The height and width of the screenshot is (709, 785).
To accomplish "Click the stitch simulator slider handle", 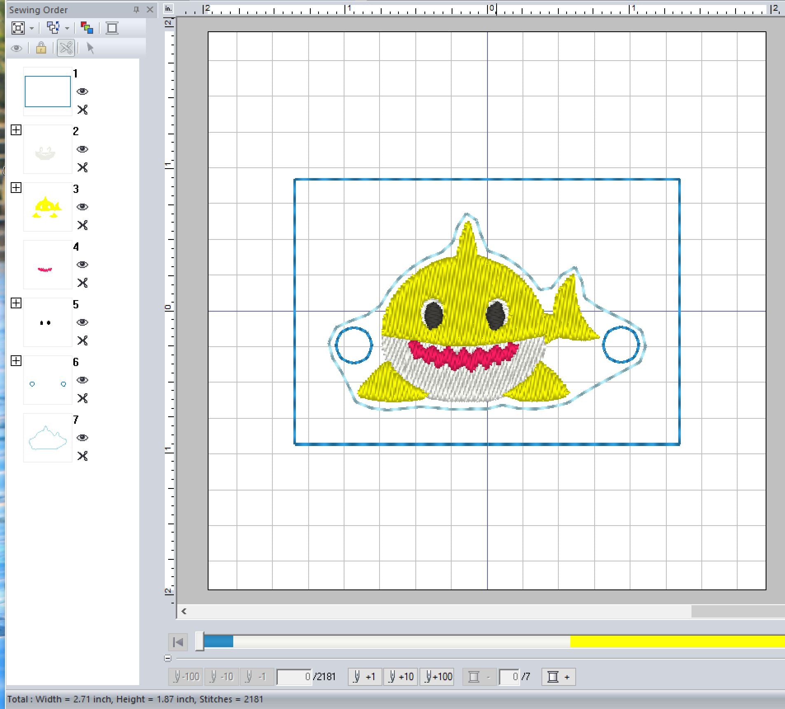I will click(x=200, y=641).
